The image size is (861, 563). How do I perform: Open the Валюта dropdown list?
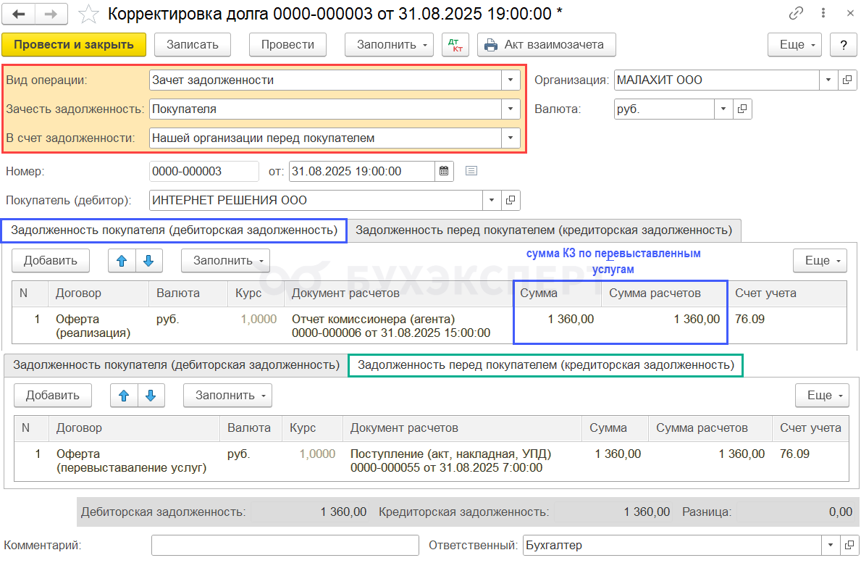pos(723,109)
